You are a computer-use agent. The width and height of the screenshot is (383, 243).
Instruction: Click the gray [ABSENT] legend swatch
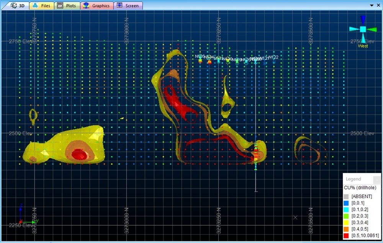(346, 196)
